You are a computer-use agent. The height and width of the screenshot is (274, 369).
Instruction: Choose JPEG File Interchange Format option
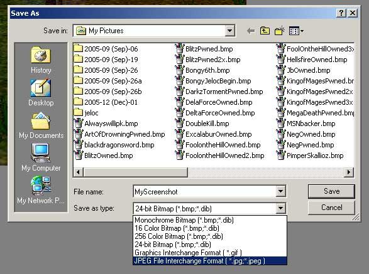pos(210,261)
